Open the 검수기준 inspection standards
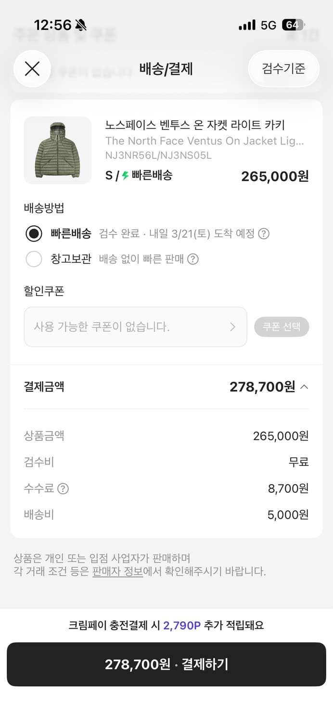The height and width of the screenshot is (722, 333). [x=283, y=69]
